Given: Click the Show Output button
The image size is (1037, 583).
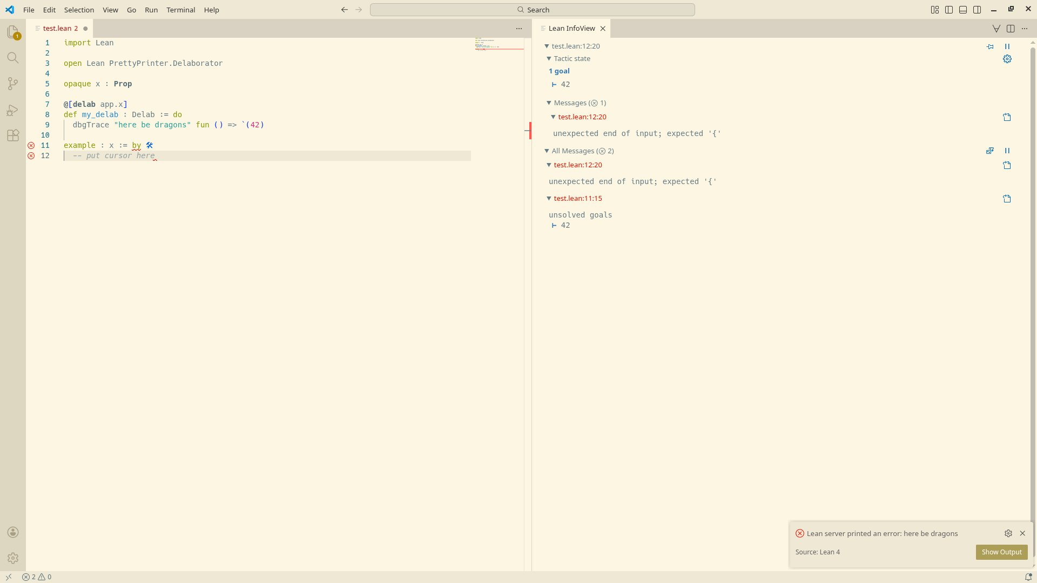Looking at the screenshot, I should (x=1001, y=552).
